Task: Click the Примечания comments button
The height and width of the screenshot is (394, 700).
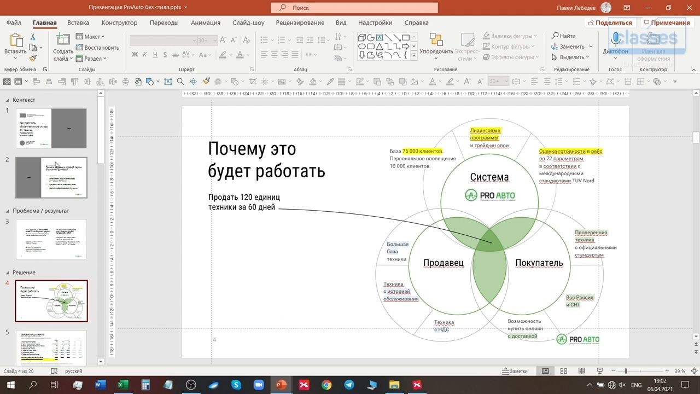Action: [x=666, y=23]
